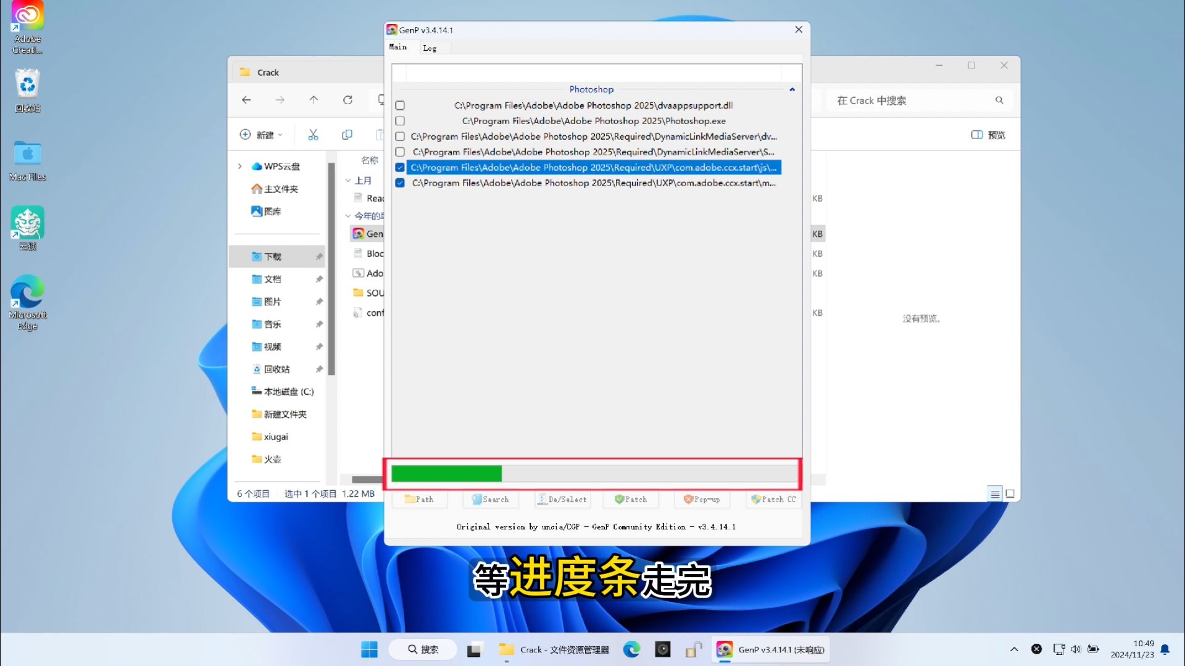Open Adobe Creative Cloud desktop shortcut
Screen dimensions: 1185x666
(27, 27)
